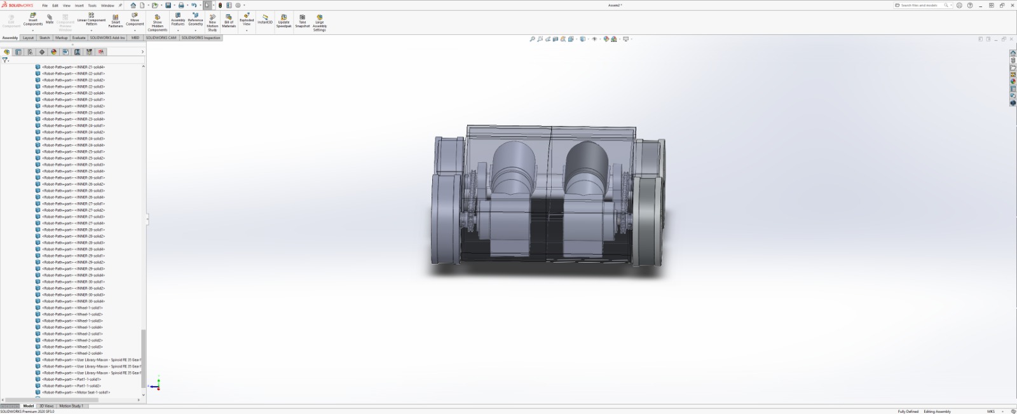Toggle Show Hidden Components
1017x414 pixels.
157,21
